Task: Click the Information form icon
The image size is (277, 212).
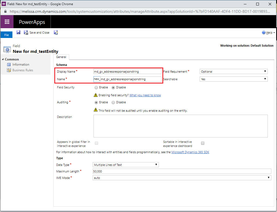Action: point(9,65)
